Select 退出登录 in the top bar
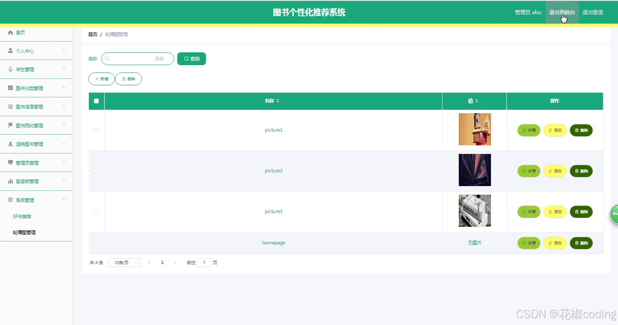This screenshot has width=618, height=325. pos(593,12)
